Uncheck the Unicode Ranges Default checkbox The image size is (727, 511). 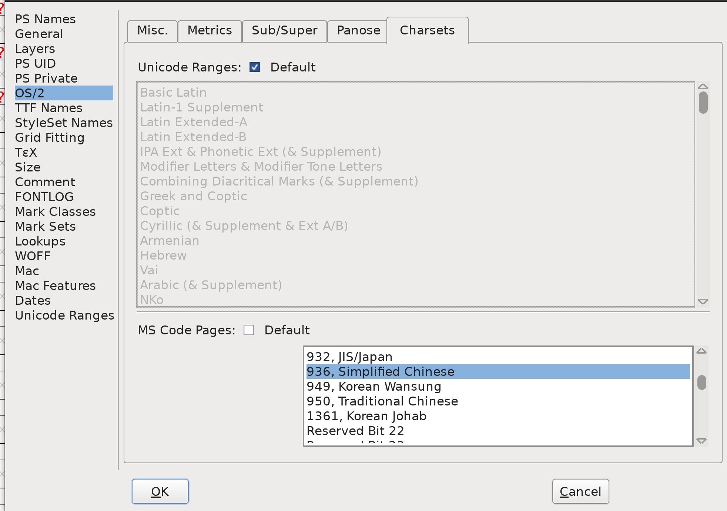[x=254, y=67]
